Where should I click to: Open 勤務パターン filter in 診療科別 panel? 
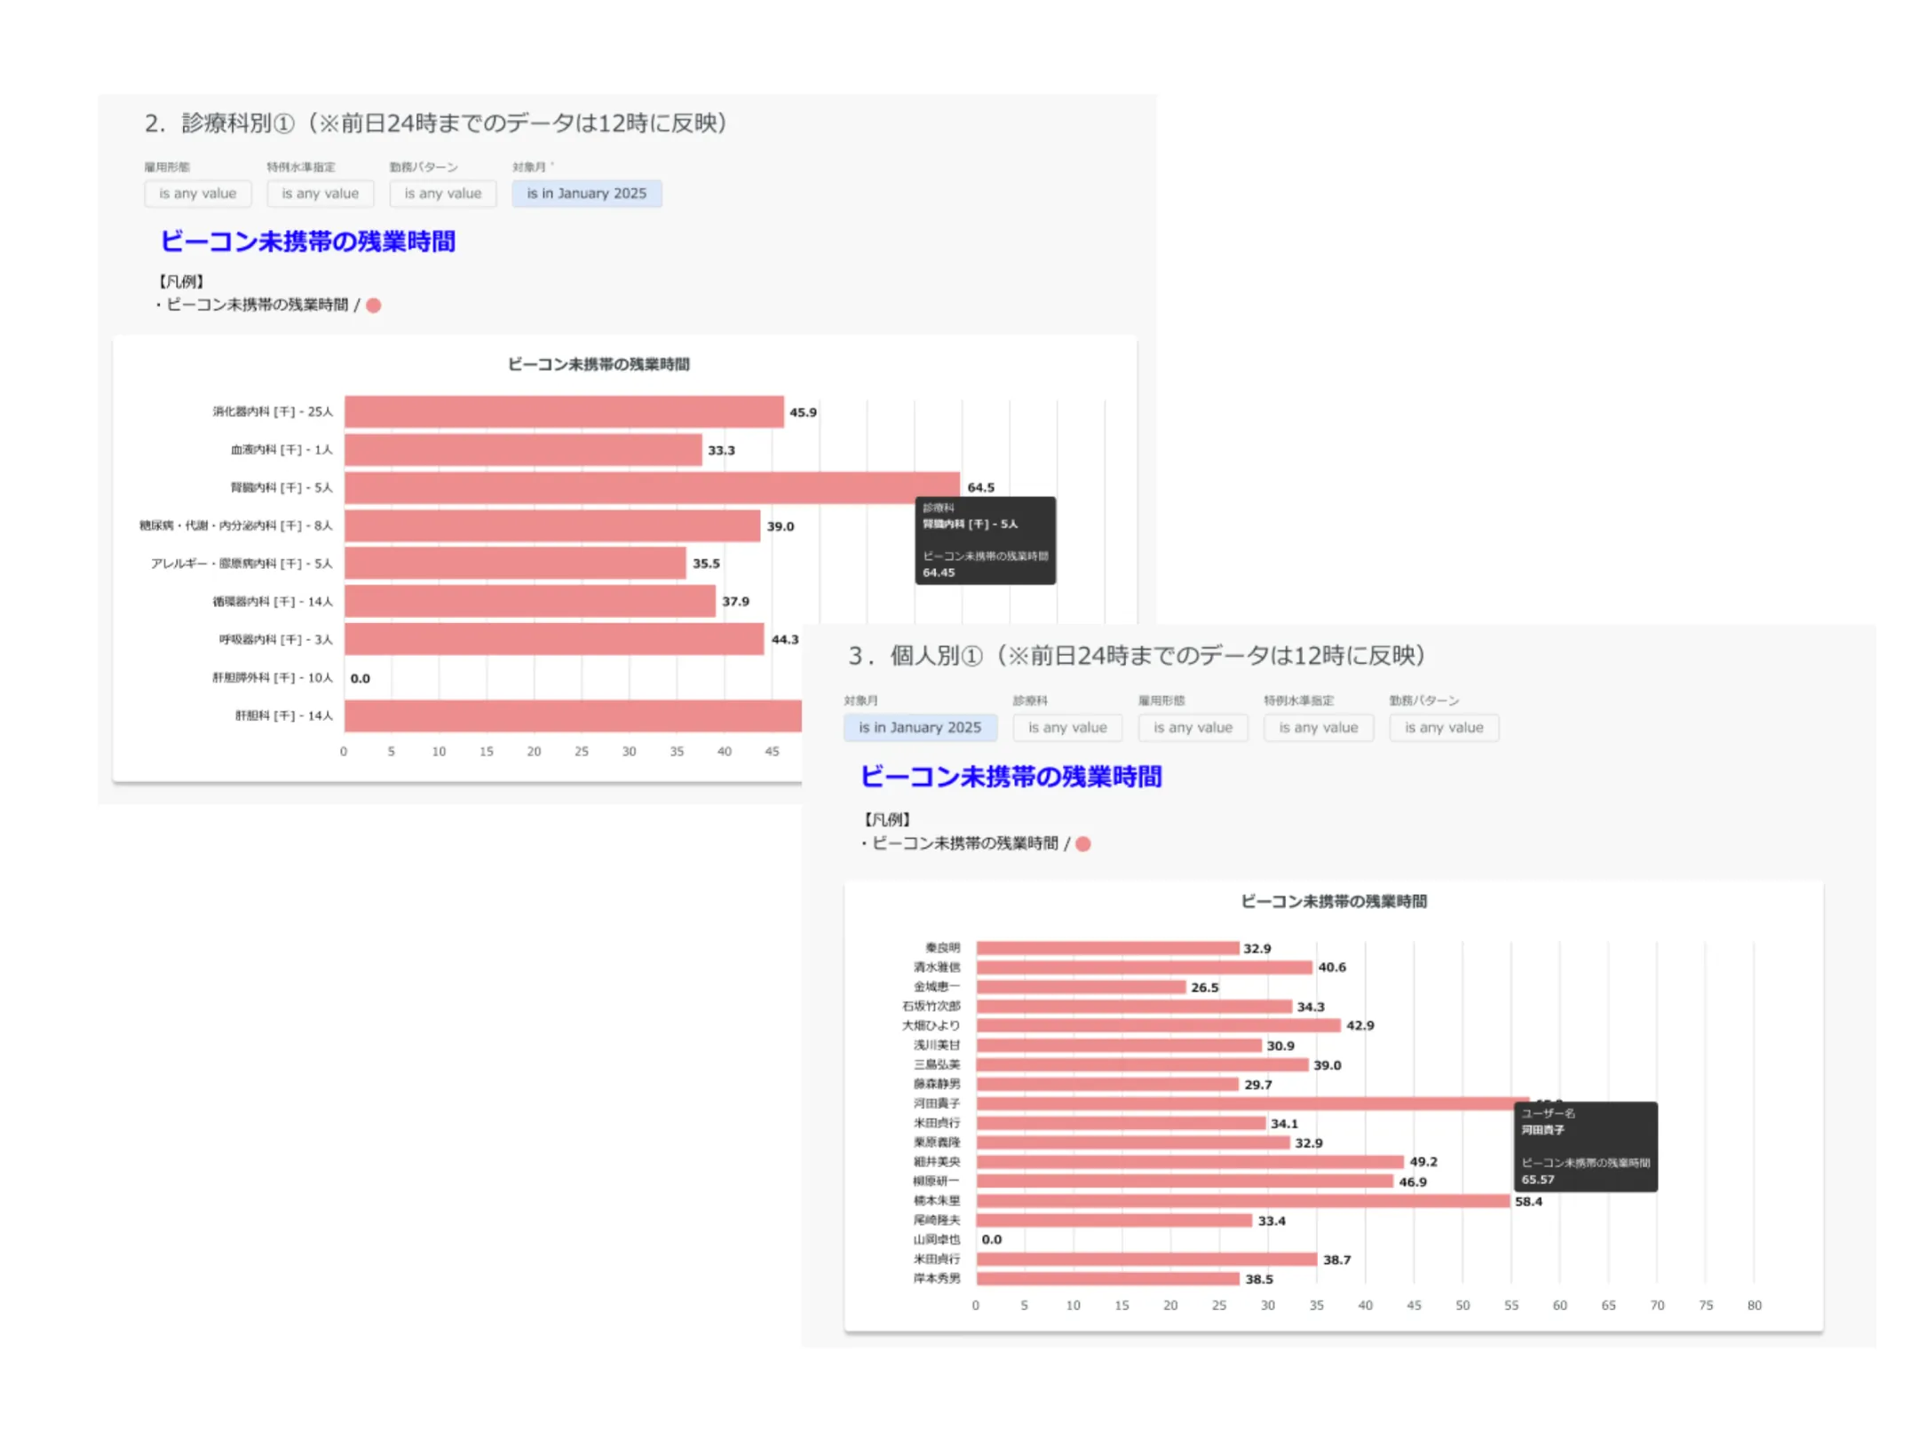tap(442, 194)
